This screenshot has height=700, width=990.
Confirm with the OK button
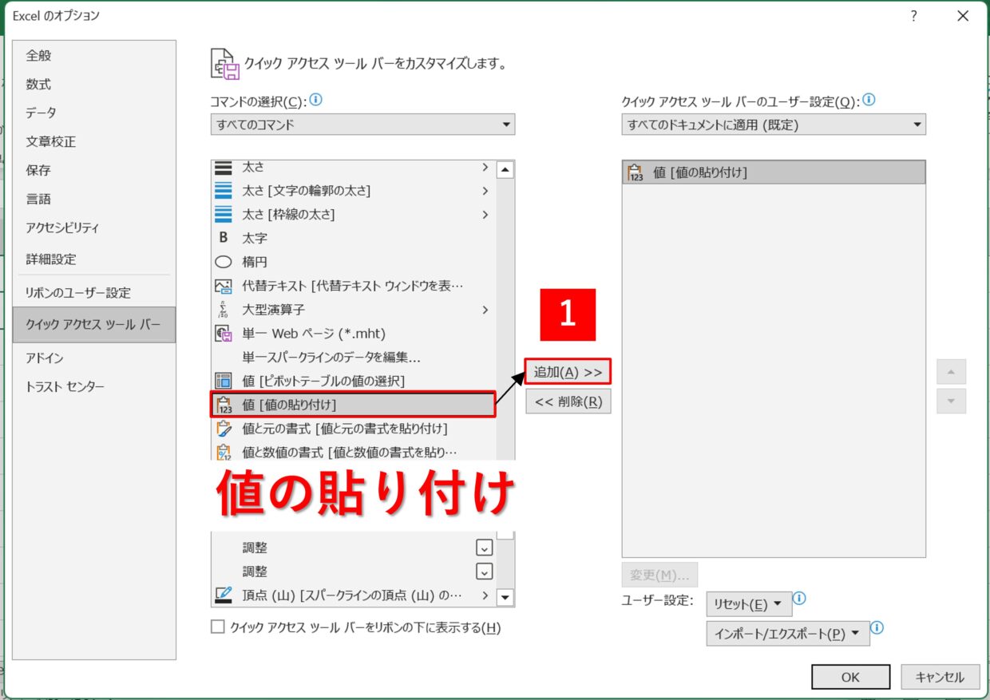850,677
